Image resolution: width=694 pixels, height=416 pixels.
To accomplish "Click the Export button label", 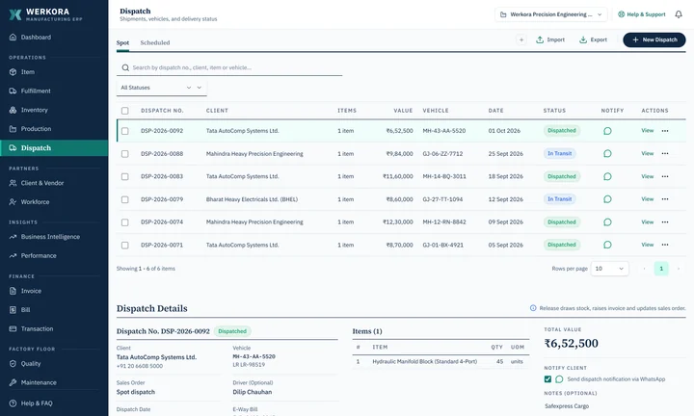I will pyautogui.click(x=599, y=39).
